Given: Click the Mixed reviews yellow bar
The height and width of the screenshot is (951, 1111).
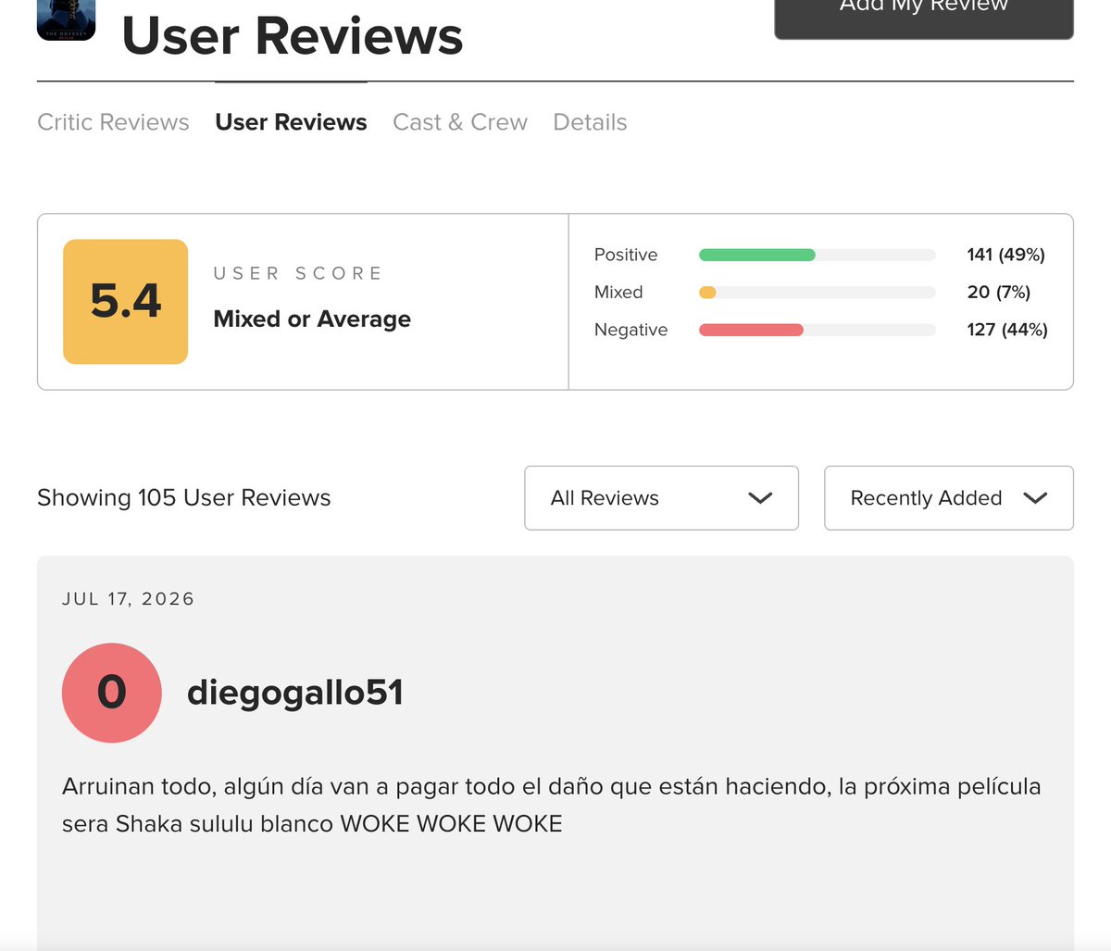Looking at the screenshot, I should 707,293.
